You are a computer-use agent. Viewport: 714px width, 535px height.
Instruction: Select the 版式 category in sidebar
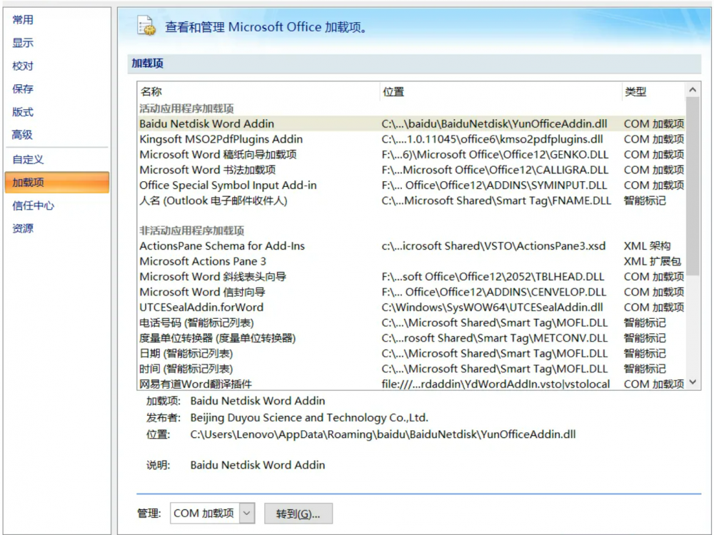(x=23, y=112)
